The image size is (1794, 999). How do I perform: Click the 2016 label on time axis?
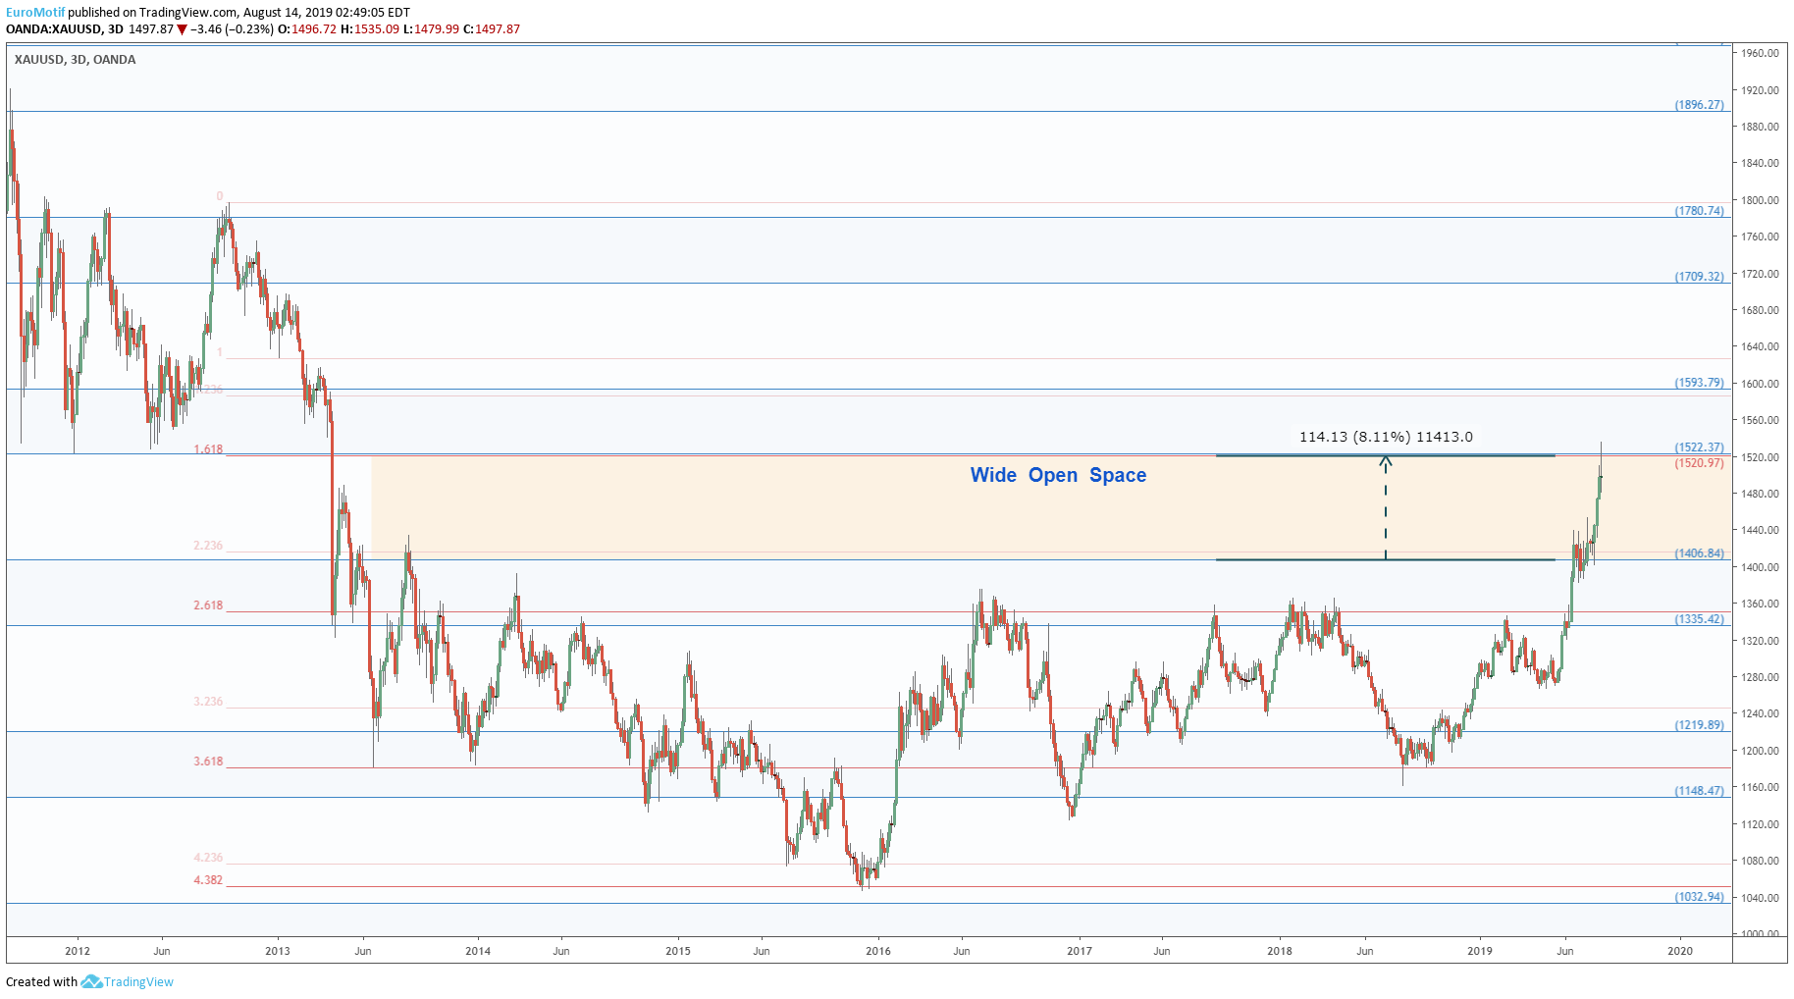pyautogui.click(x=878, y=951)
